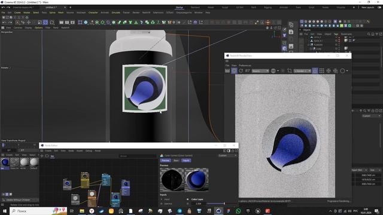Click the Windows search box

click(x=38, y=211)
